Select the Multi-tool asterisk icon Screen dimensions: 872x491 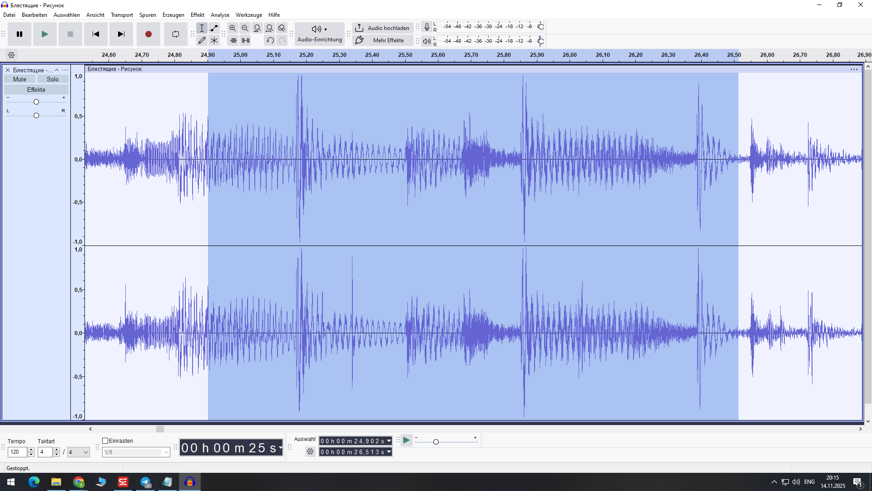tap(214, 40)
